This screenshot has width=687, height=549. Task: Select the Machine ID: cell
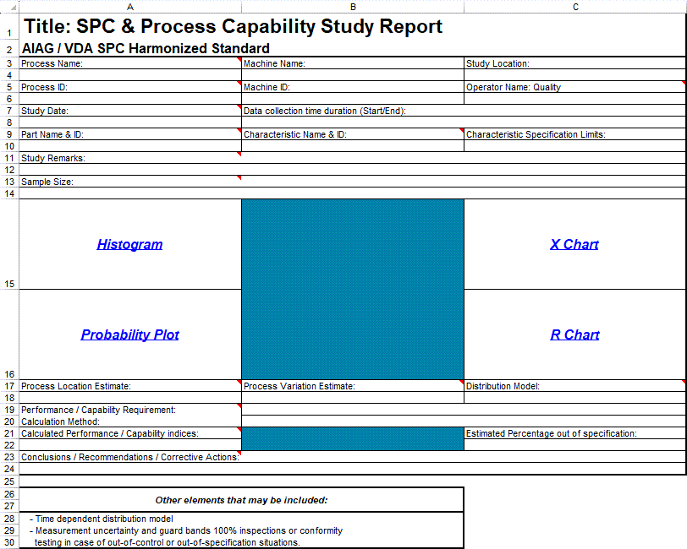tap(353, 87)
